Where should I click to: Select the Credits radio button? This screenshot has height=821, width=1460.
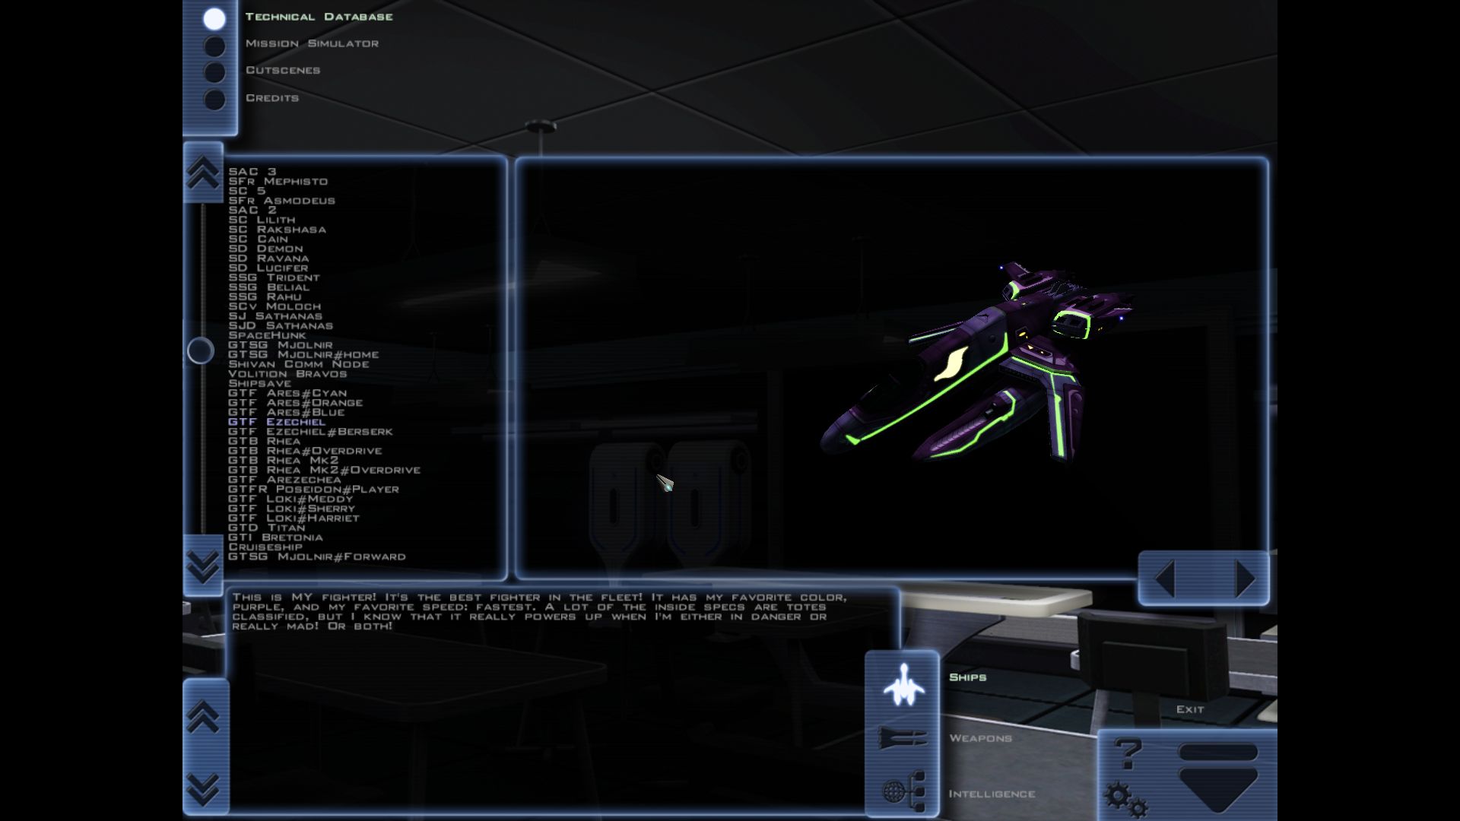pos(214,100)
